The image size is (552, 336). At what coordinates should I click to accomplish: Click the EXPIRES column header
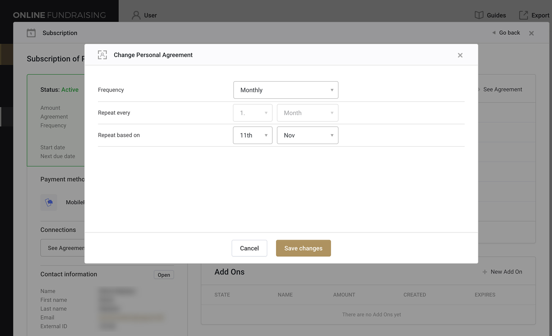485,295
